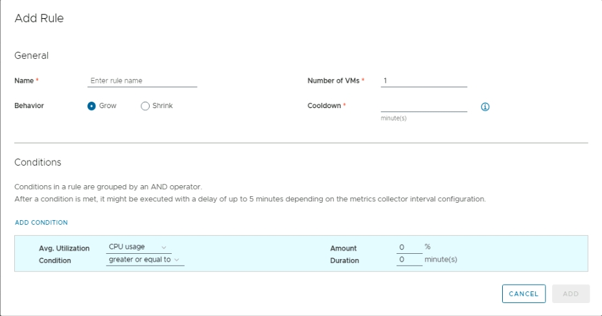Screen dimensions: 602x316
Task: Focus the 'Enter rule name' field
Action: [x=142, y=81]
